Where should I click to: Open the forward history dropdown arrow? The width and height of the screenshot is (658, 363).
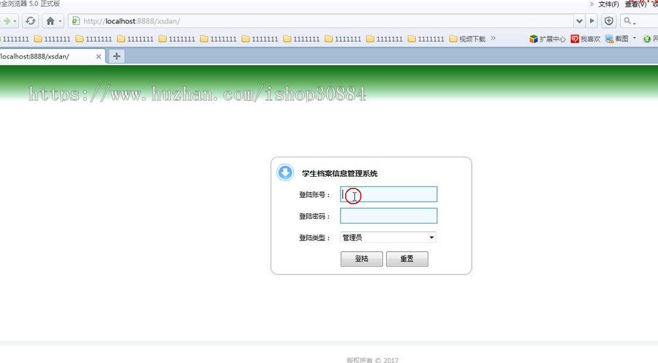pyautogui.click(x=15, y=21)
